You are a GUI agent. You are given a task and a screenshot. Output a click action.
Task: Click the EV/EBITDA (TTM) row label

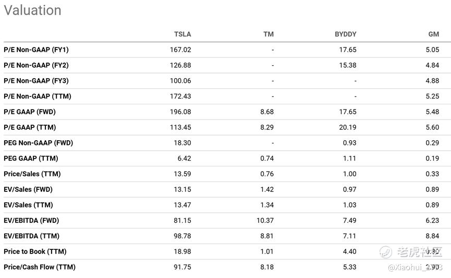[31, 236]
